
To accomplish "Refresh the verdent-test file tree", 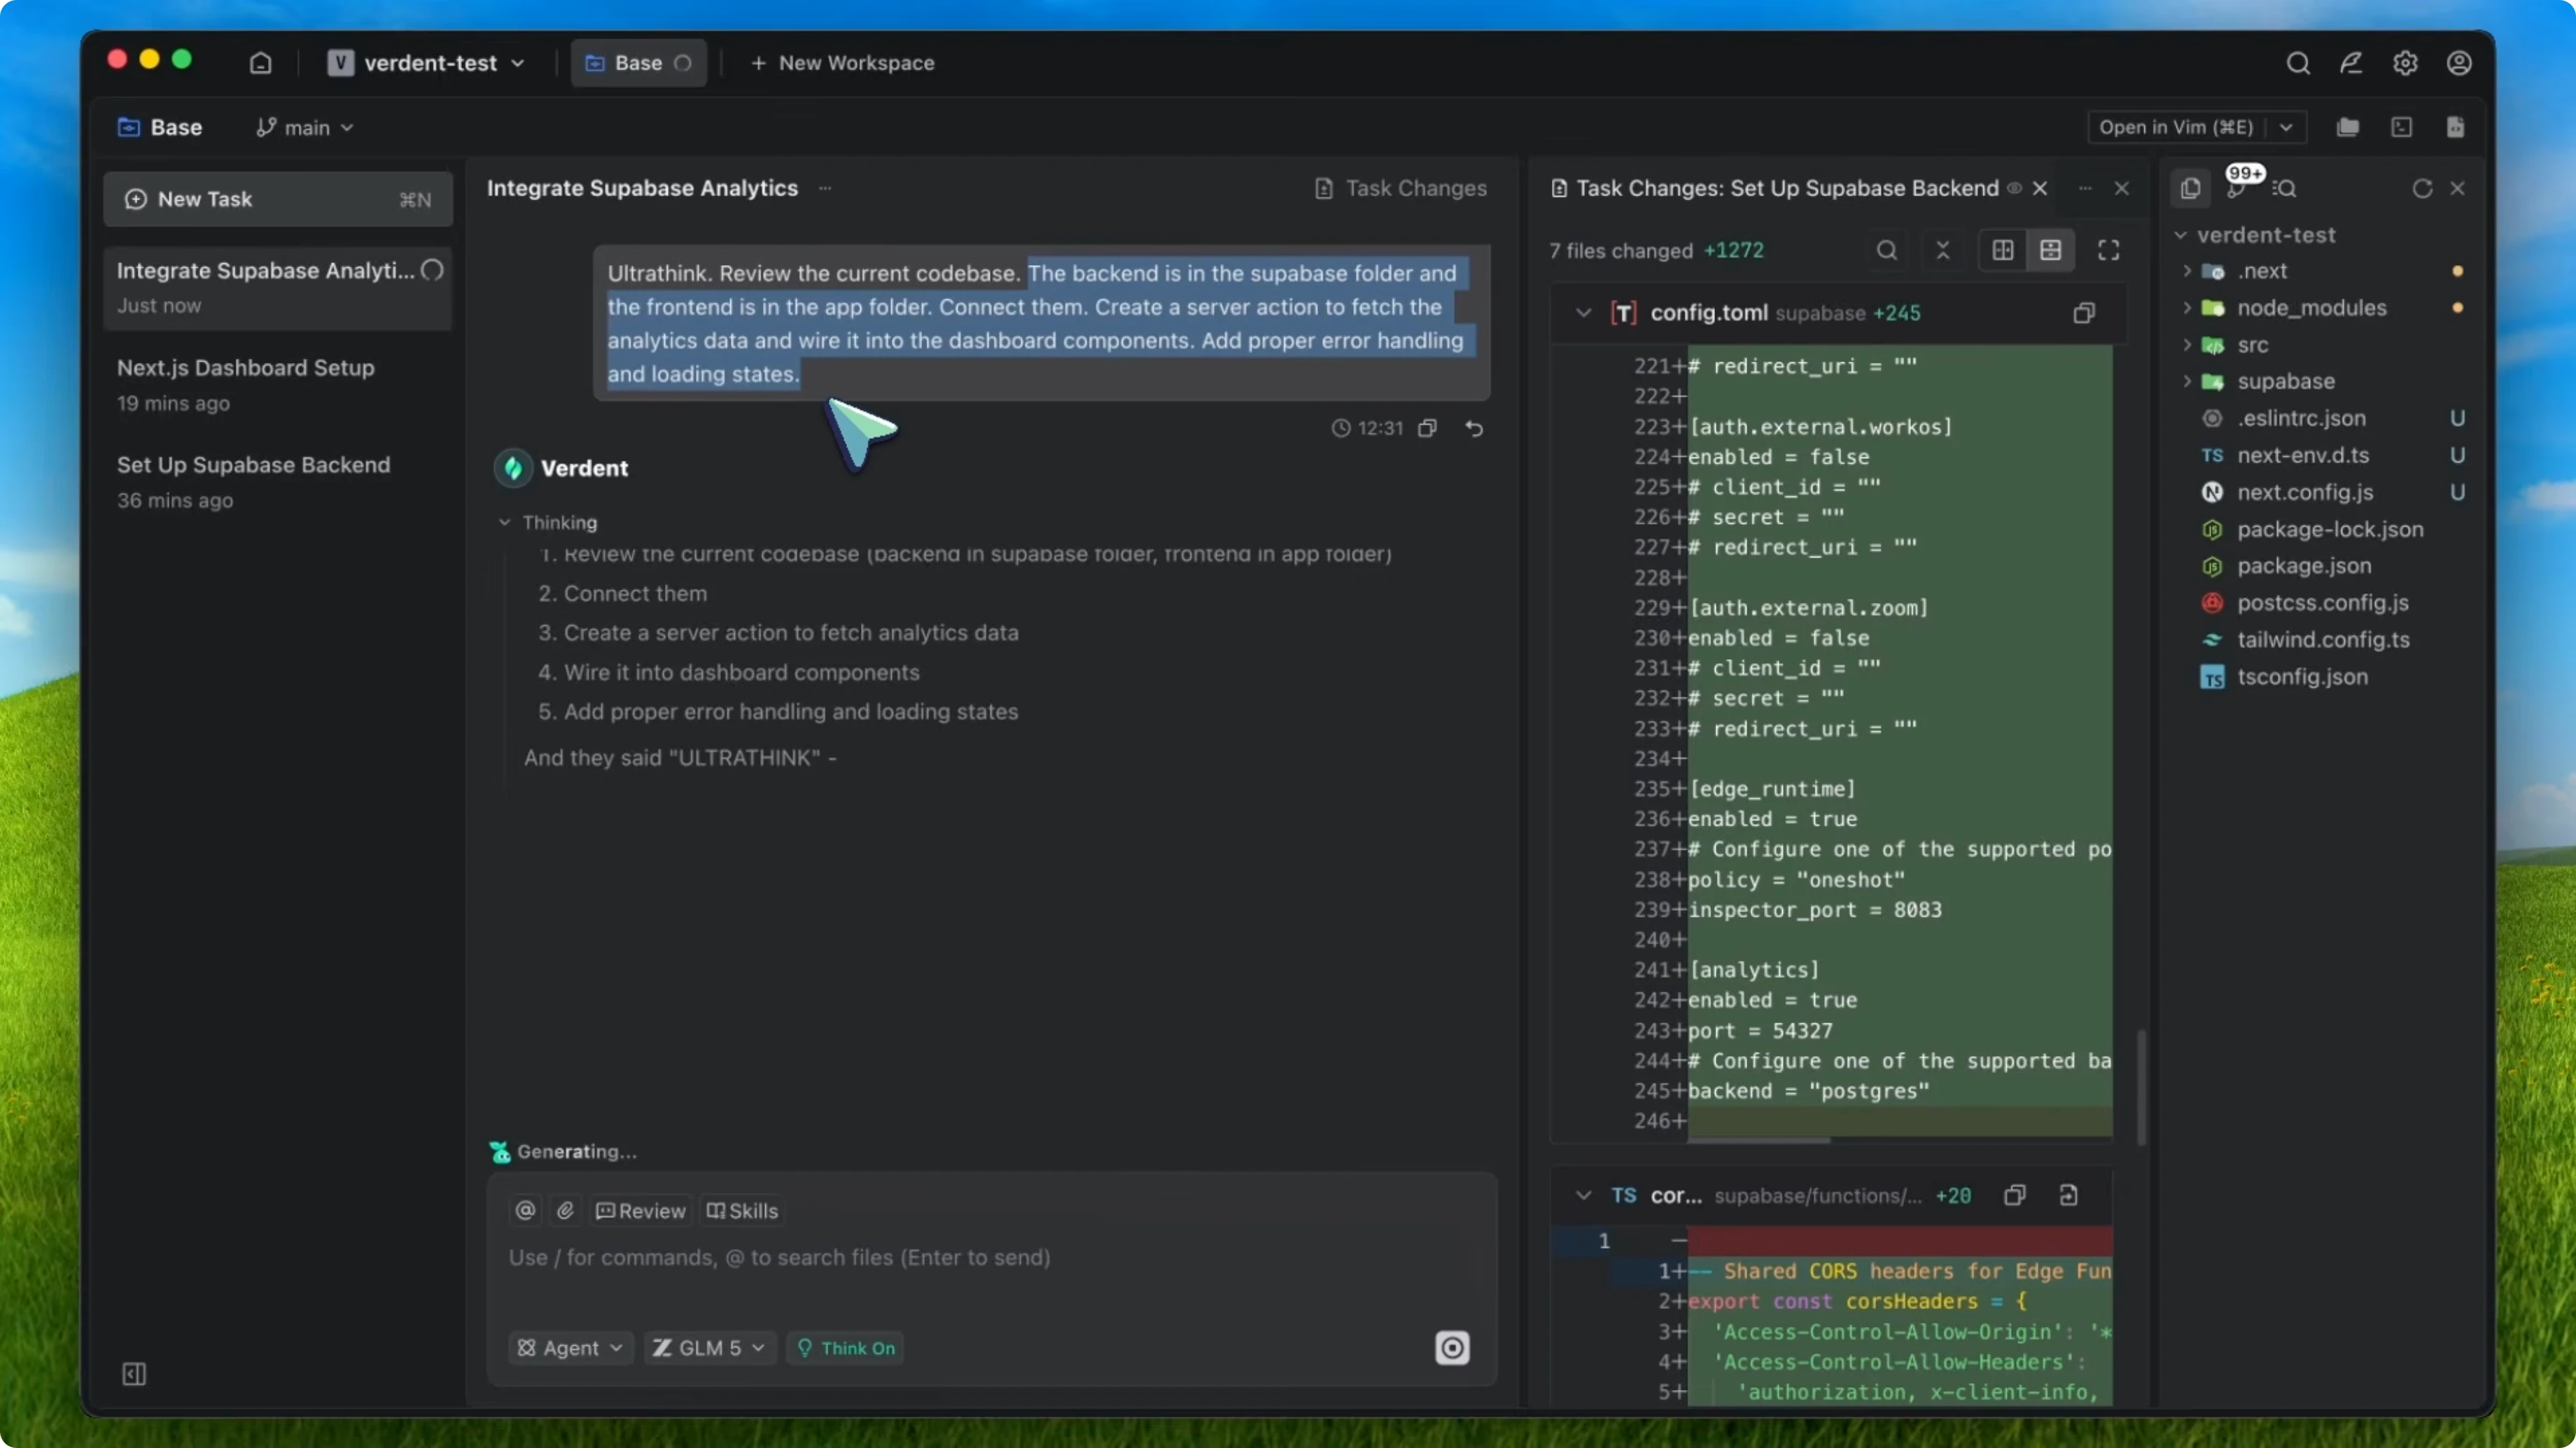I will click(2421, 188).
